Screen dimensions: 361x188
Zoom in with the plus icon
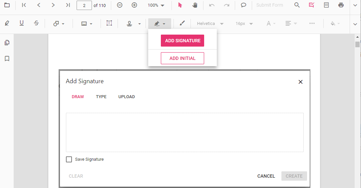(x=134, y=5)
